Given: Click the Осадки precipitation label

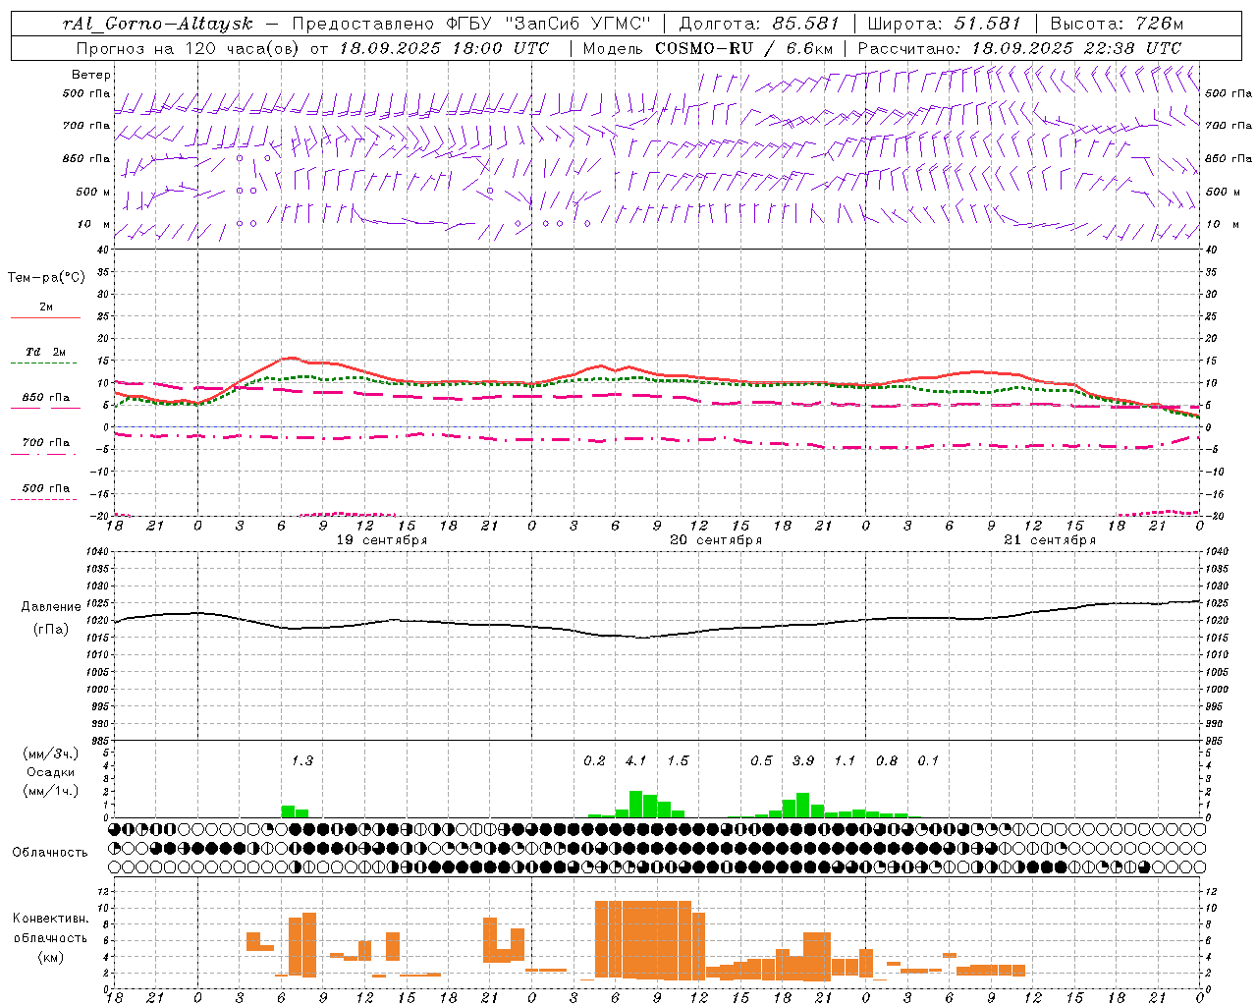Looking at the screenshot, I should [49, 771].
